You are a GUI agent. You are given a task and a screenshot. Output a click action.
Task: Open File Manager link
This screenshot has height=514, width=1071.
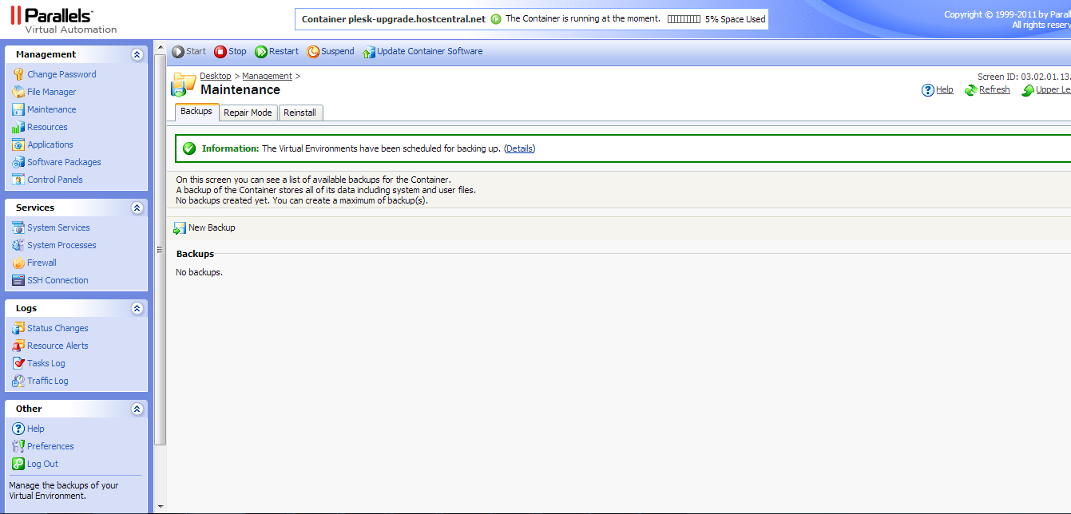point(52,92)
